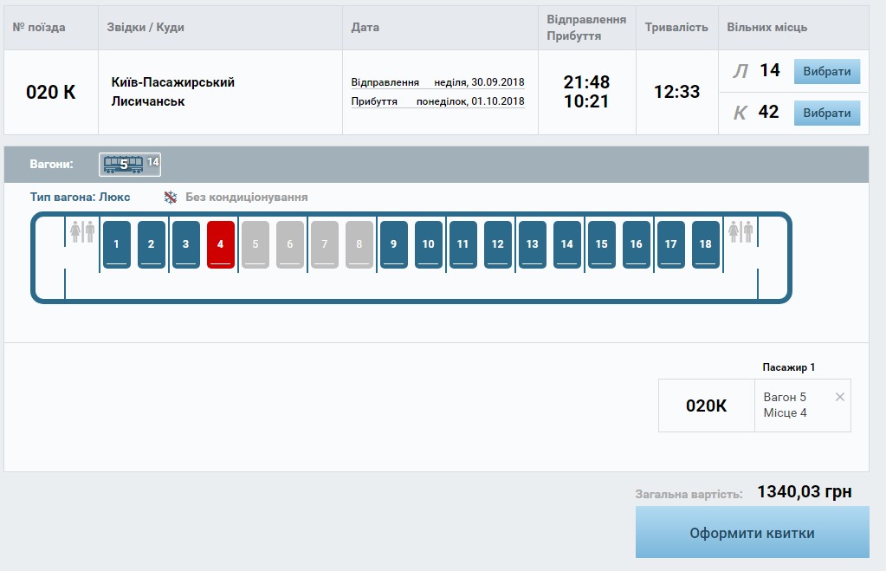Click the right restroom icon in wagon
The image size is (886, 571).
pos(741,231)
